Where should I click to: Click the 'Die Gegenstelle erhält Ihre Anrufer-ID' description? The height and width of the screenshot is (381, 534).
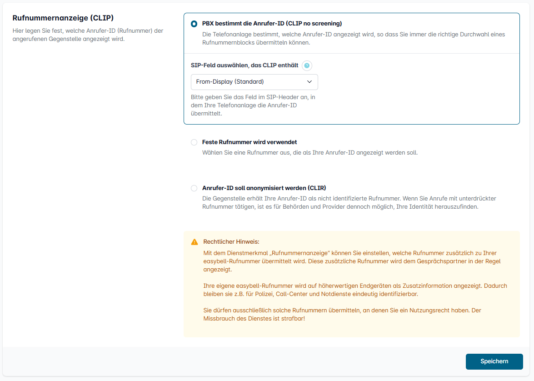pyautogui.click(x=349, y=203)
